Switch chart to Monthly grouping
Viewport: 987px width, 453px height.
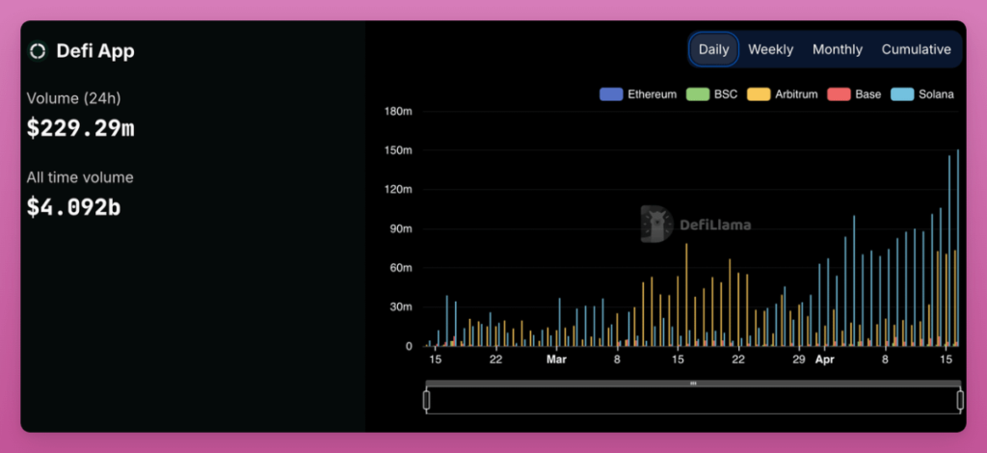tap(837, 49)
